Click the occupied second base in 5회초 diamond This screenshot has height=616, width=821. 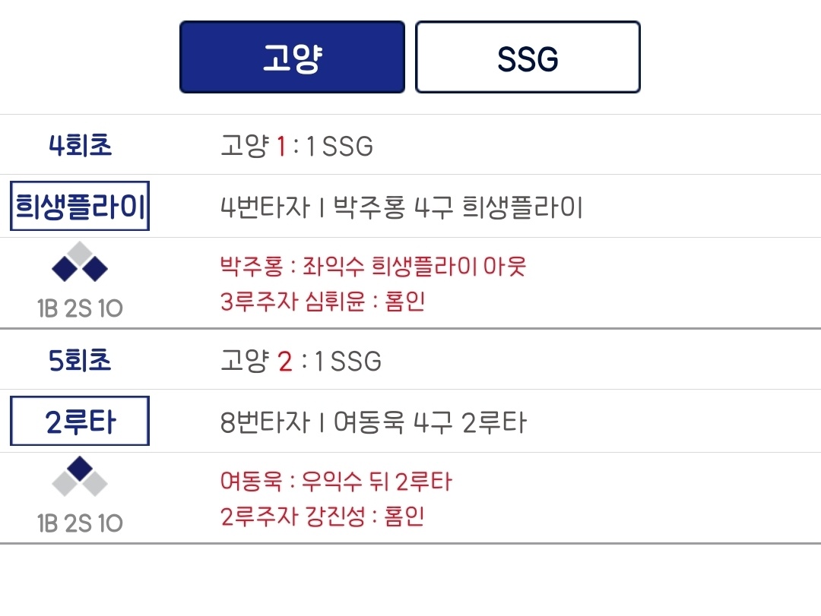click(x=80, y=467)
